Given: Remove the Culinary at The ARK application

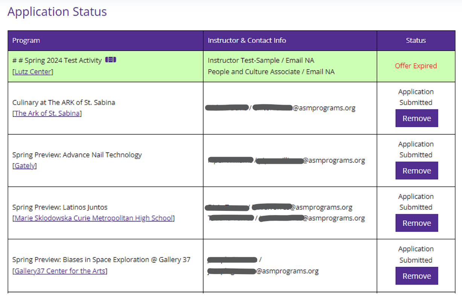Looking at the screenshot, I should pyautogui.click(x=416, y=118).
